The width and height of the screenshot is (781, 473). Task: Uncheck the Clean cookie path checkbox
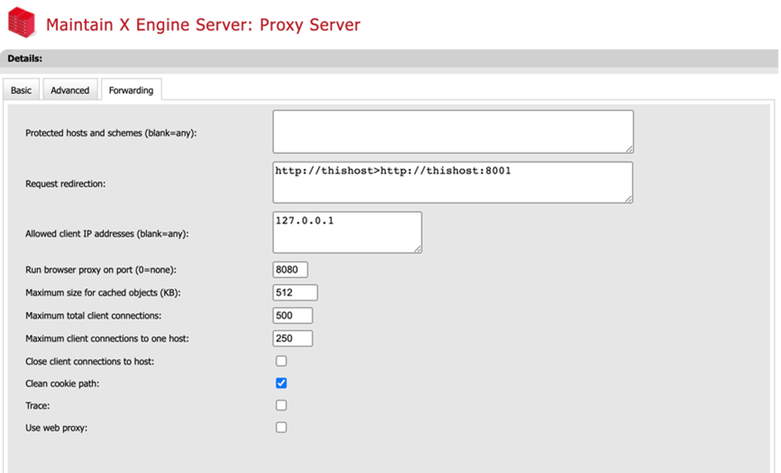(x=281, y=384)
